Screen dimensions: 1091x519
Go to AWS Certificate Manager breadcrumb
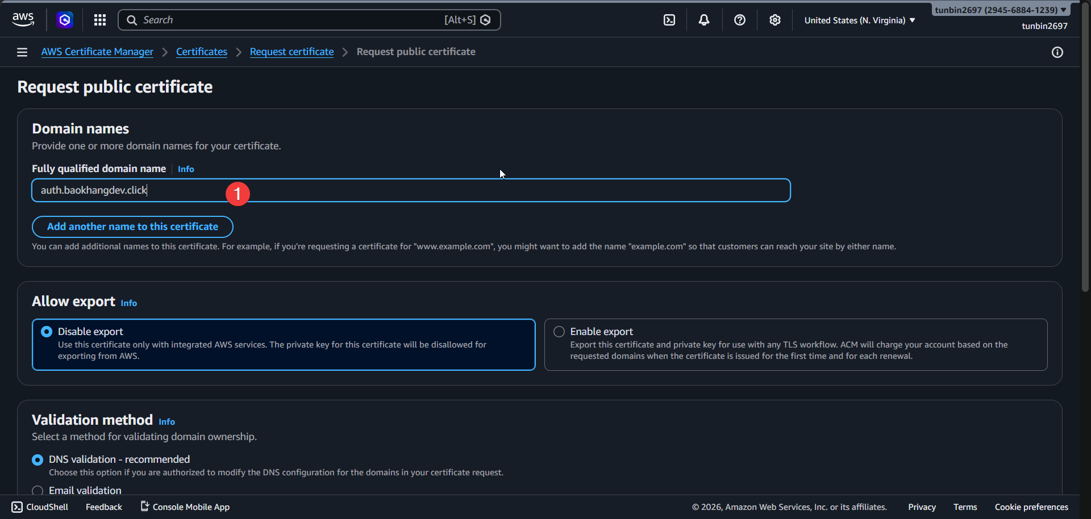[x=97, y=52]
